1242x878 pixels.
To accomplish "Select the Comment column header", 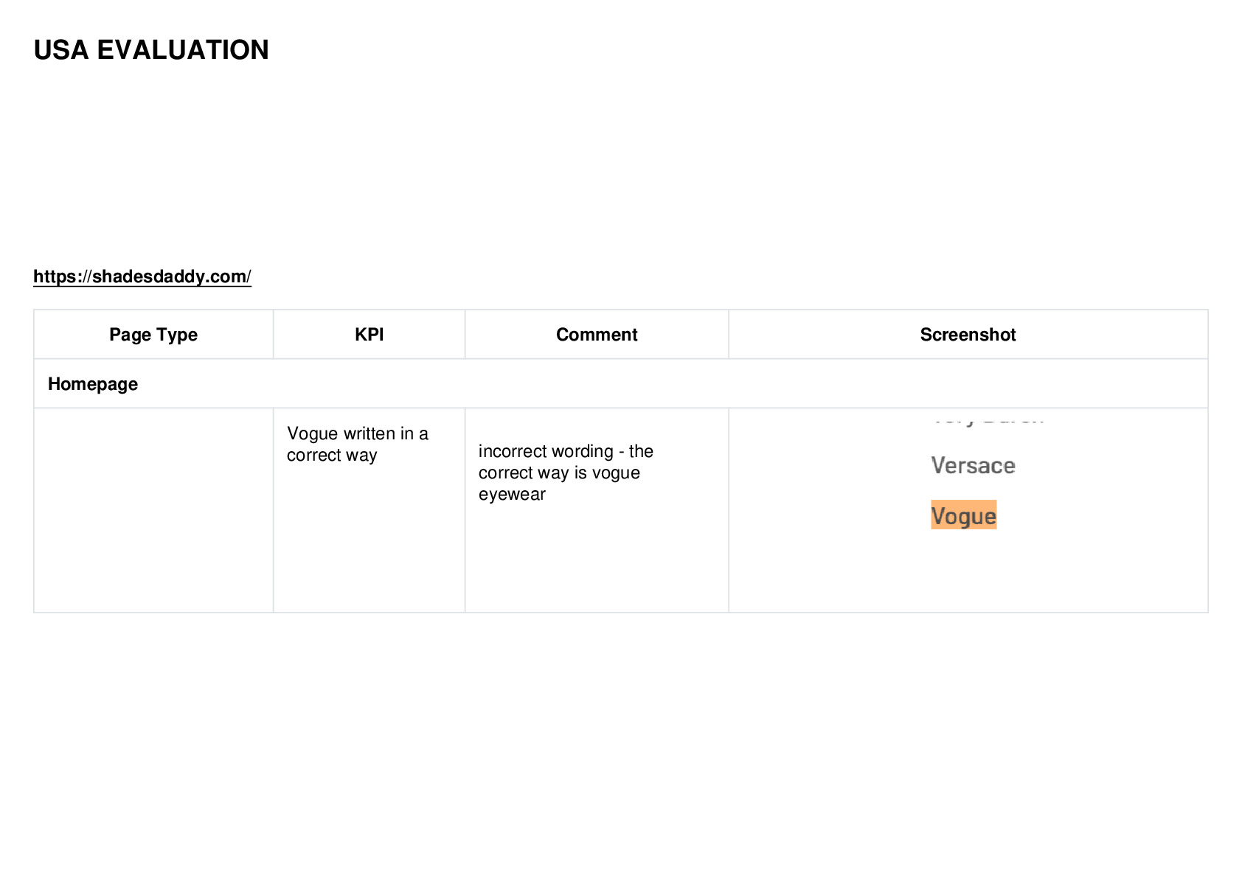I will 597,335.
